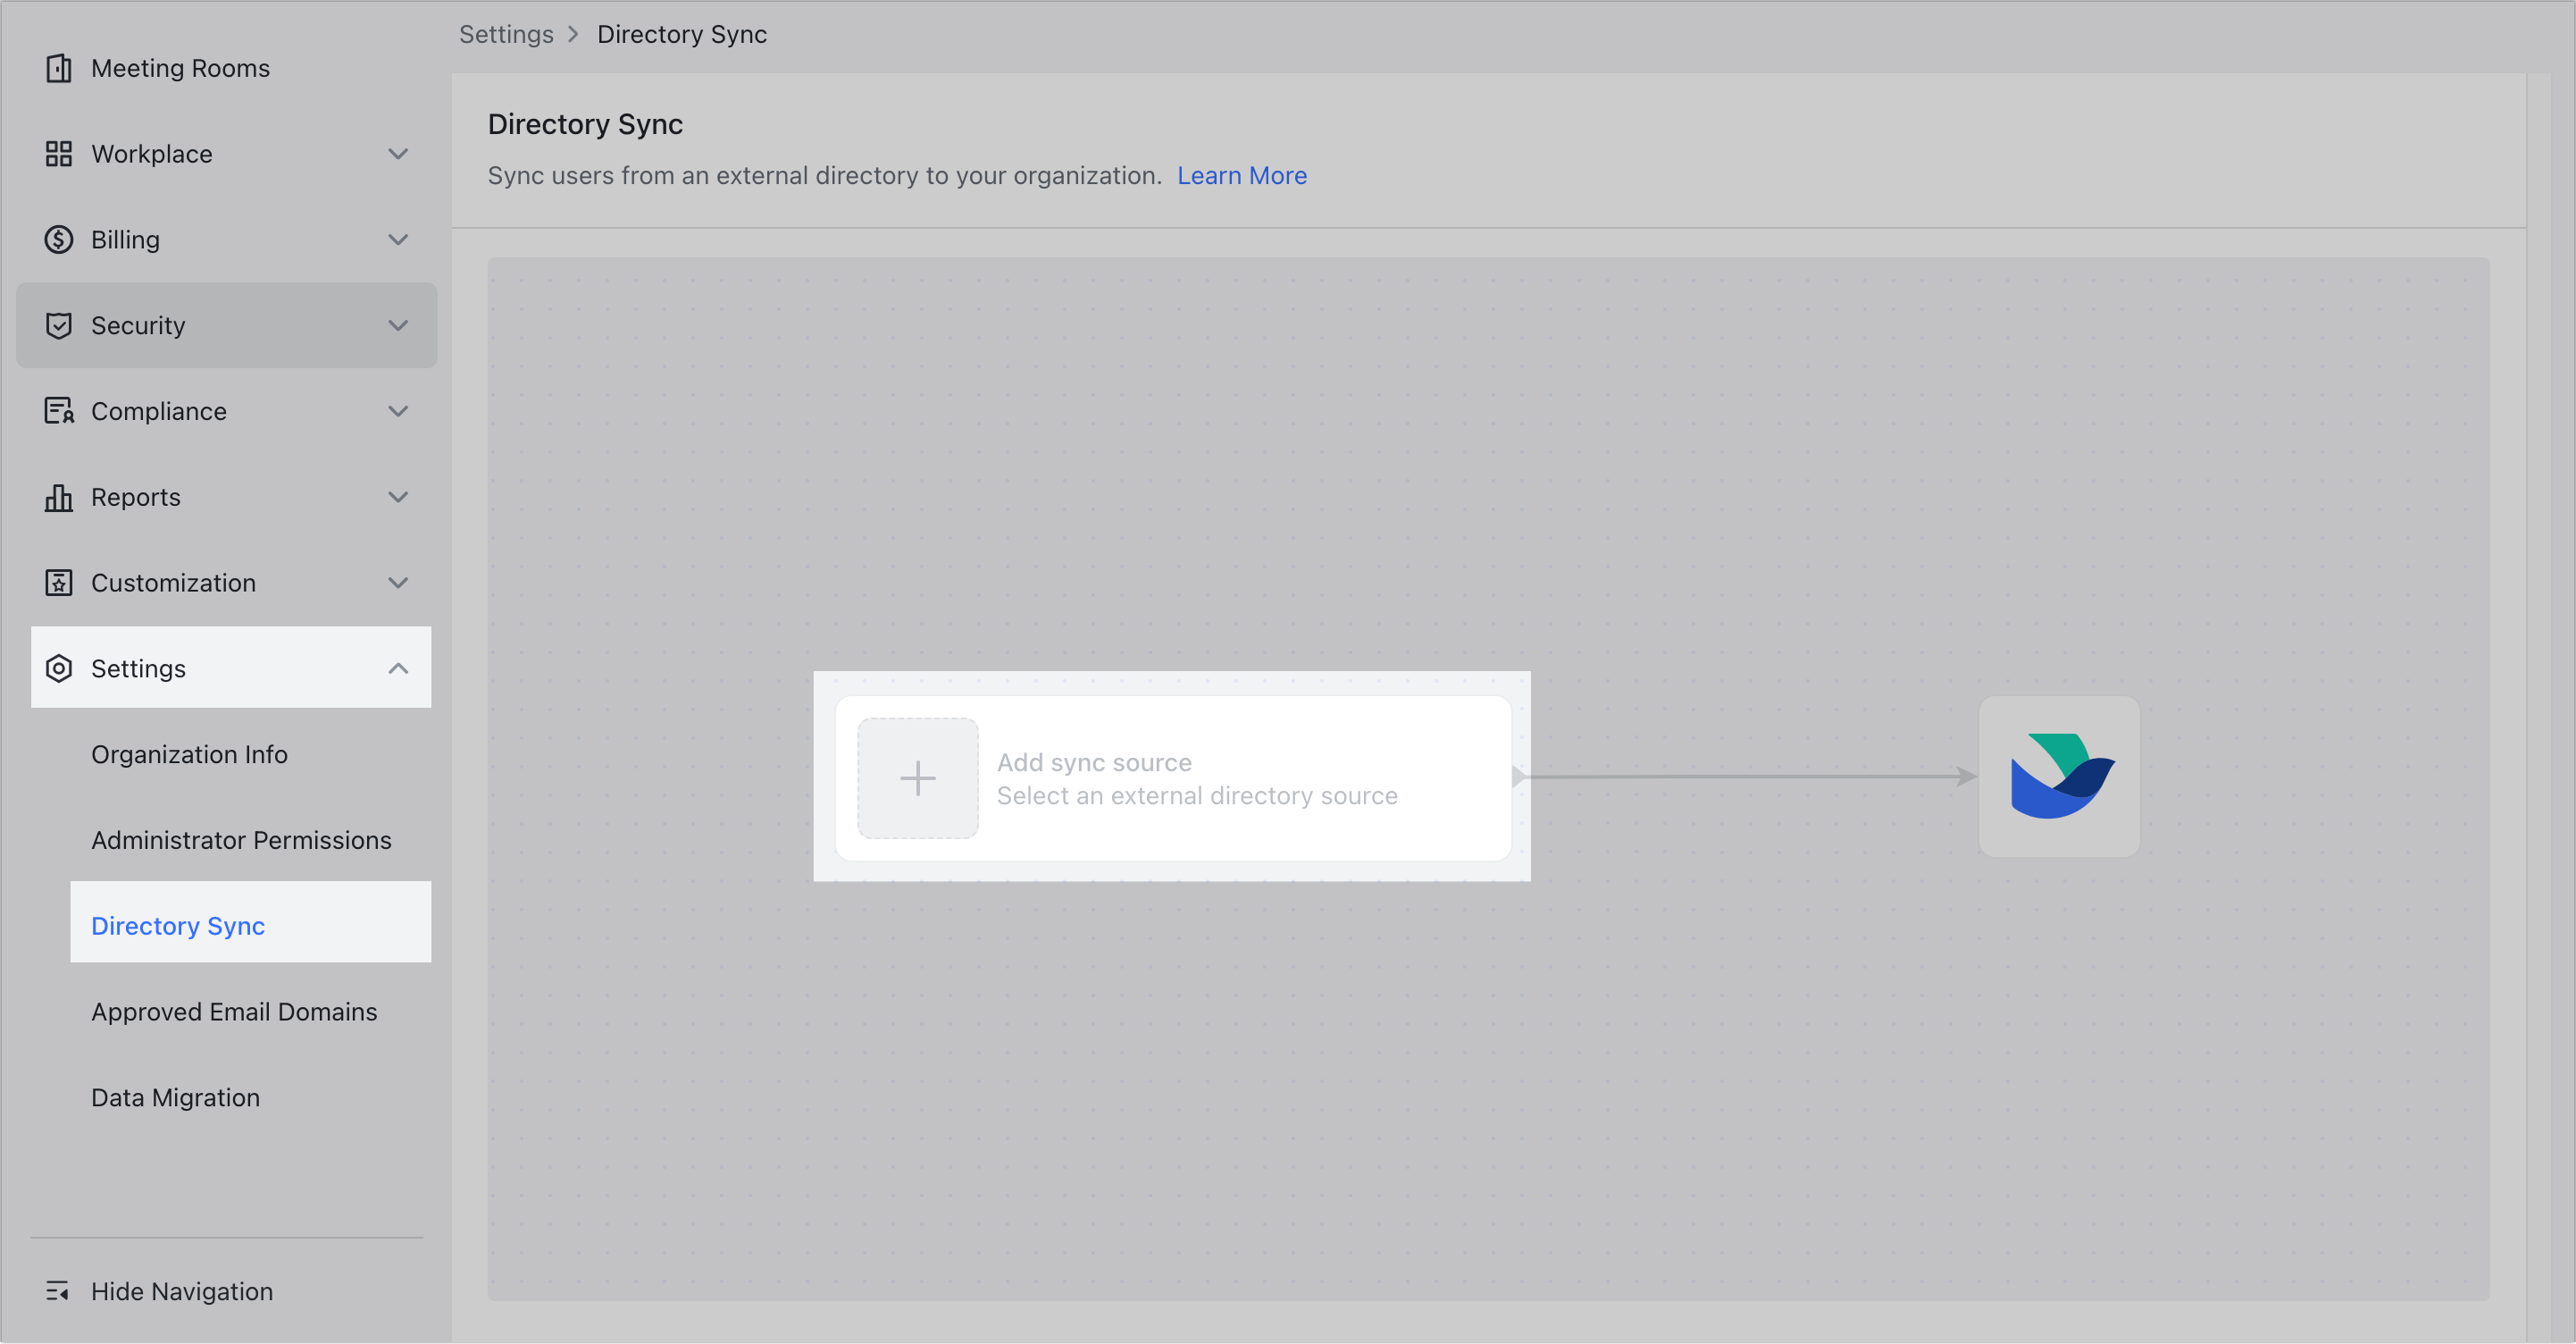Screen dimensions: 2576x1344
Task: Click the Hide Navigation icon at bottom left
Action: coord(59,1291)
